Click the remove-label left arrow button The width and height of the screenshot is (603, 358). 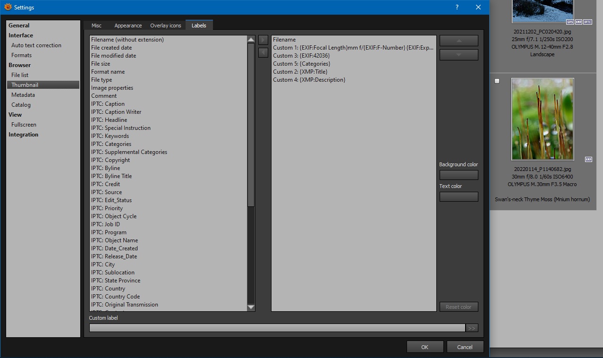click(263, 52)
